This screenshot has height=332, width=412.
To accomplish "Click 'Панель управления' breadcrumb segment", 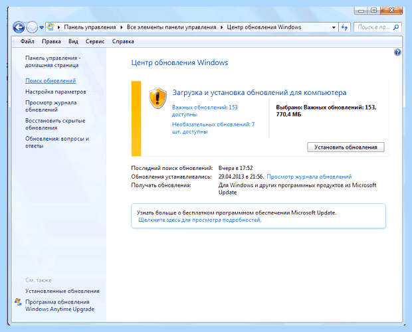I will (90, 27).
